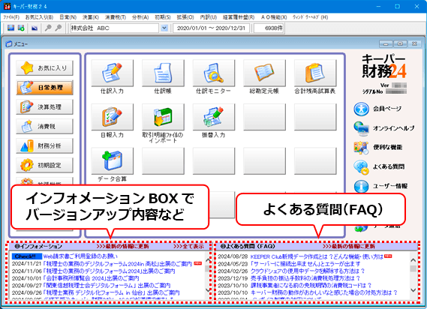
Task: Open FAQ サーバーに接続出来ません link
Action: pos(305,264)
